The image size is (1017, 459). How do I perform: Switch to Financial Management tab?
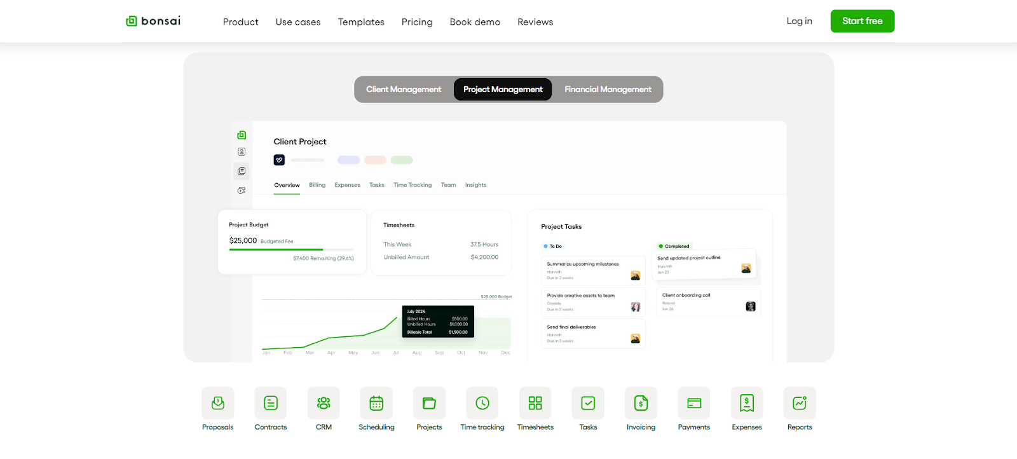pos(608,90)
